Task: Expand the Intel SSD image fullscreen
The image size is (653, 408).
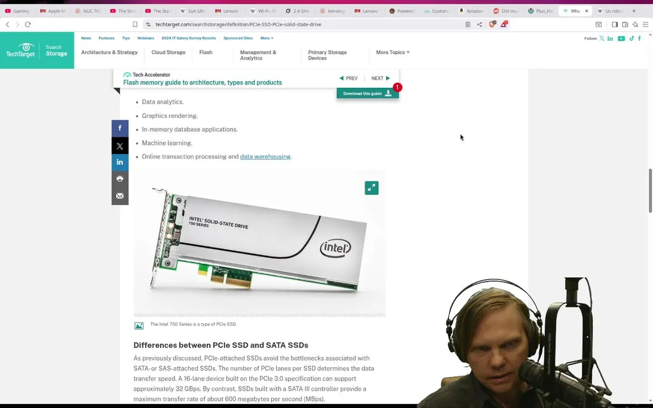Action: (x=371, y=188)
